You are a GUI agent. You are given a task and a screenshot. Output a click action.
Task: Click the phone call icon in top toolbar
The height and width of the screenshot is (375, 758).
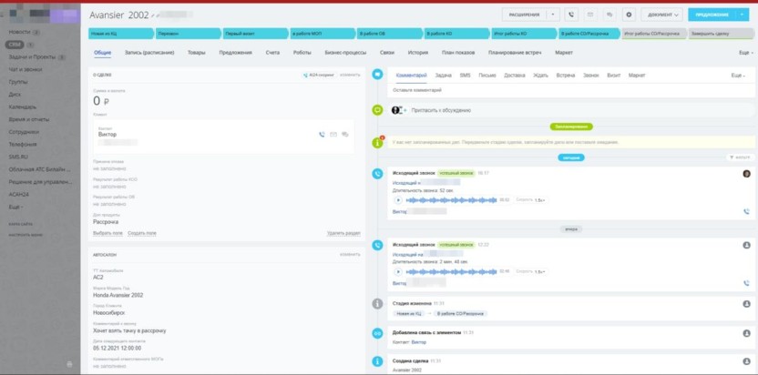[x=571, y=15]
